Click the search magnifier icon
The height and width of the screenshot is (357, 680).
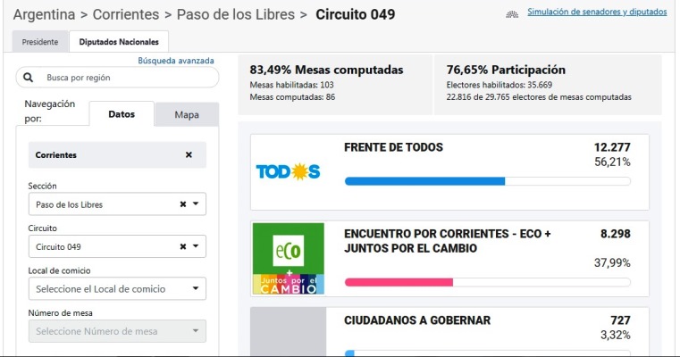tap(29, 78)
